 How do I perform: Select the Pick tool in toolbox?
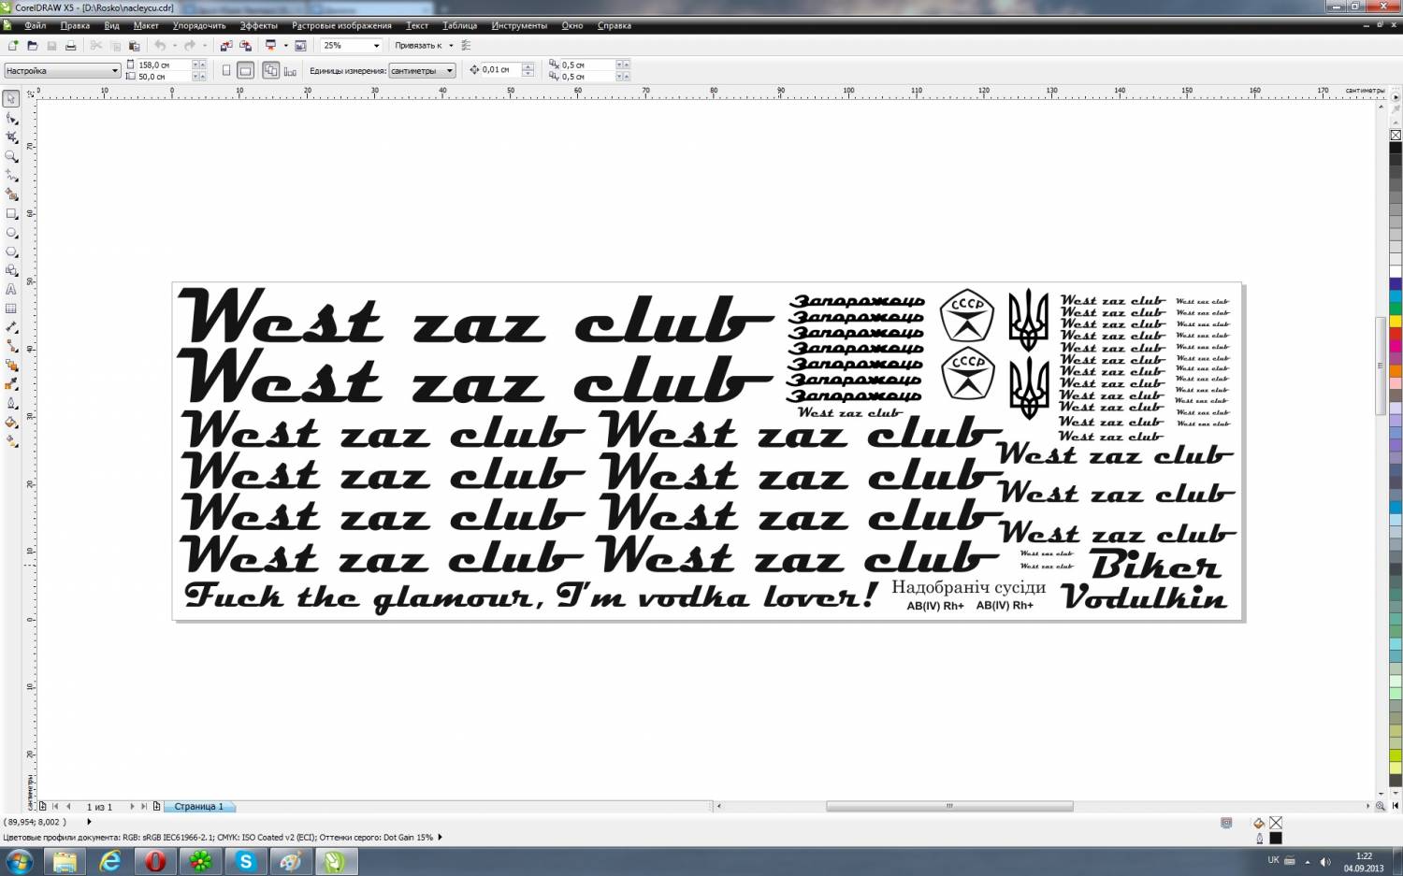[x=11, y=98]
